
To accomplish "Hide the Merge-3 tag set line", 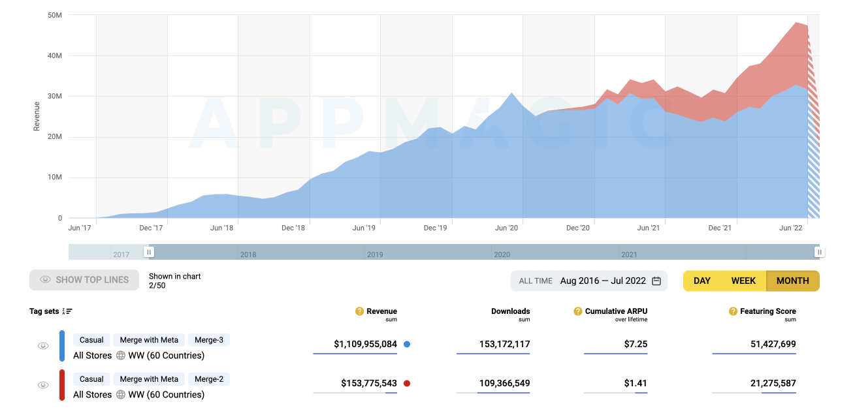I will 43,346.
